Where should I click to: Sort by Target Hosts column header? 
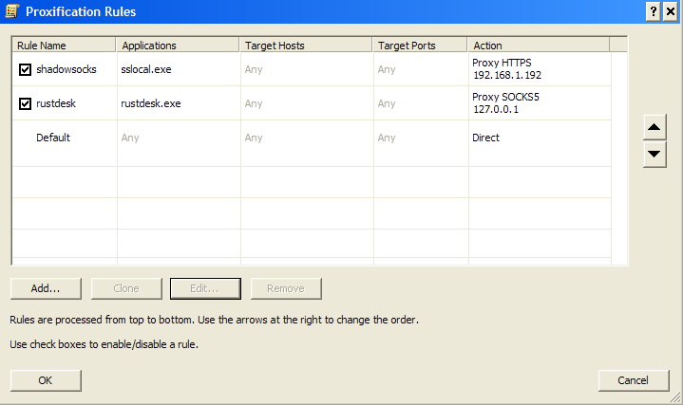(306, 46)
